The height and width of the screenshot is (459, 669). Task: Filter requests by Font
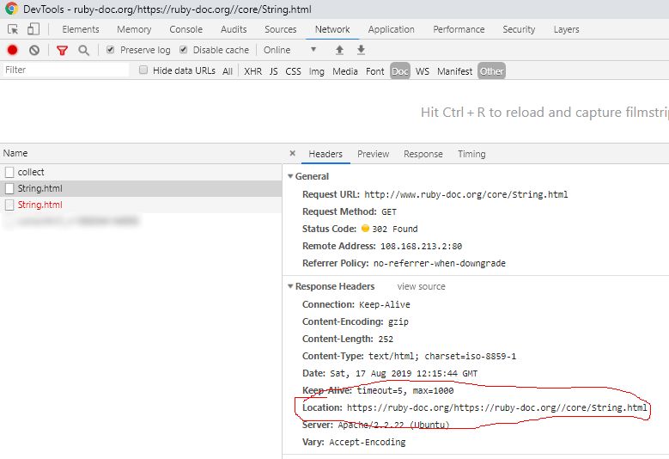pyautogui.click(x=374, y=71)
